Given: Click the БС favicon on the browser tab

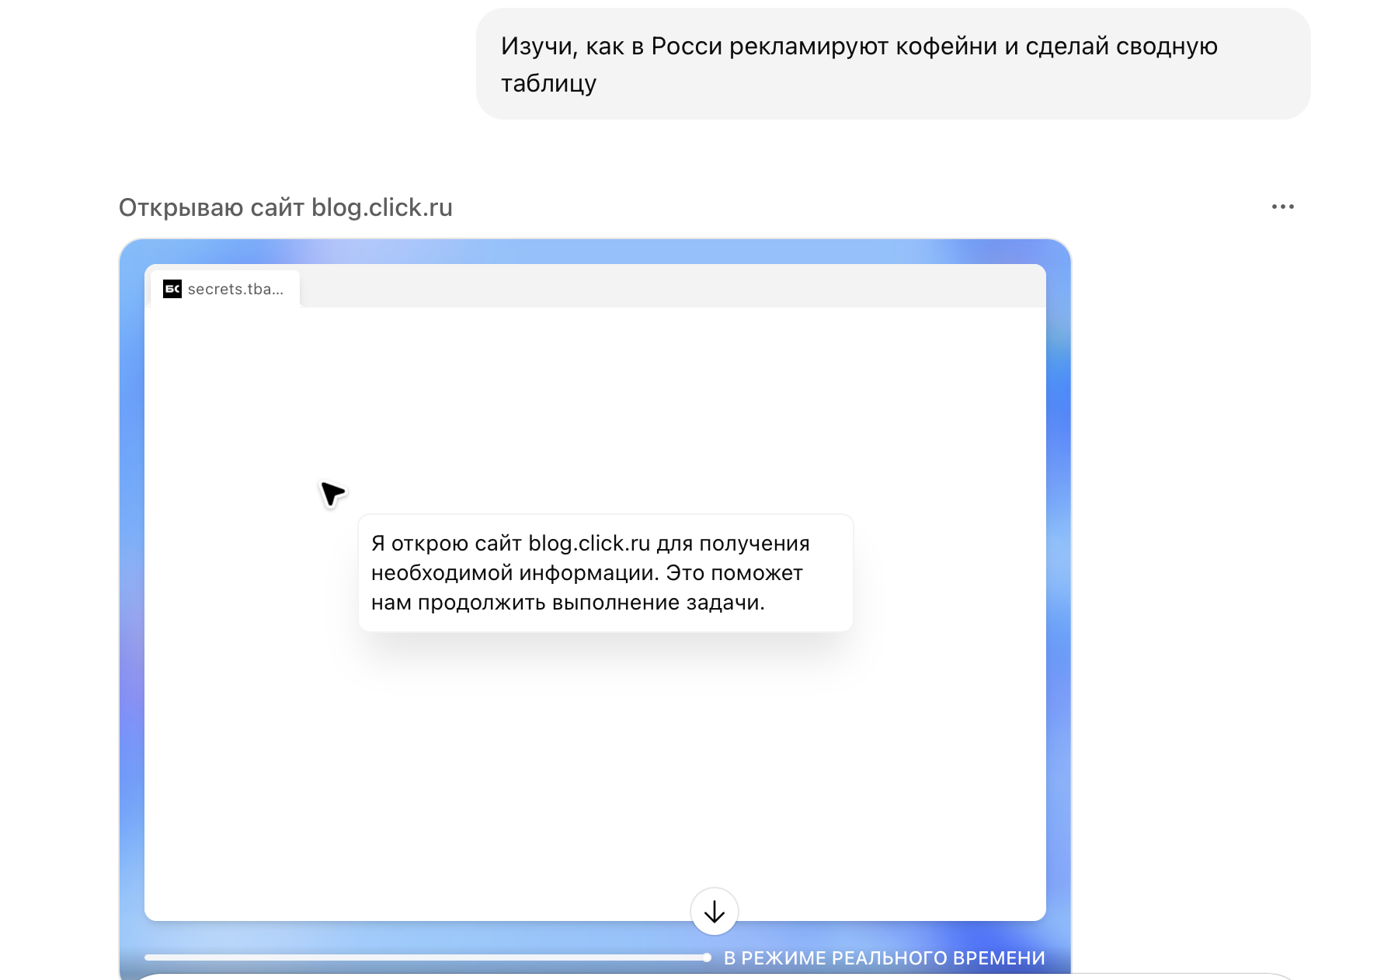Looking at the screenshot, I should 172,288.
